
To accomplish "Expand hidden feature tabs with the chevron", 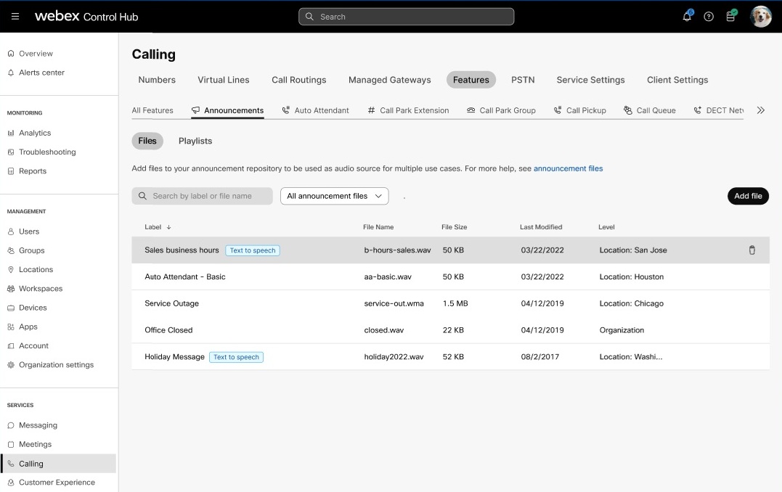I will (761, 110).
